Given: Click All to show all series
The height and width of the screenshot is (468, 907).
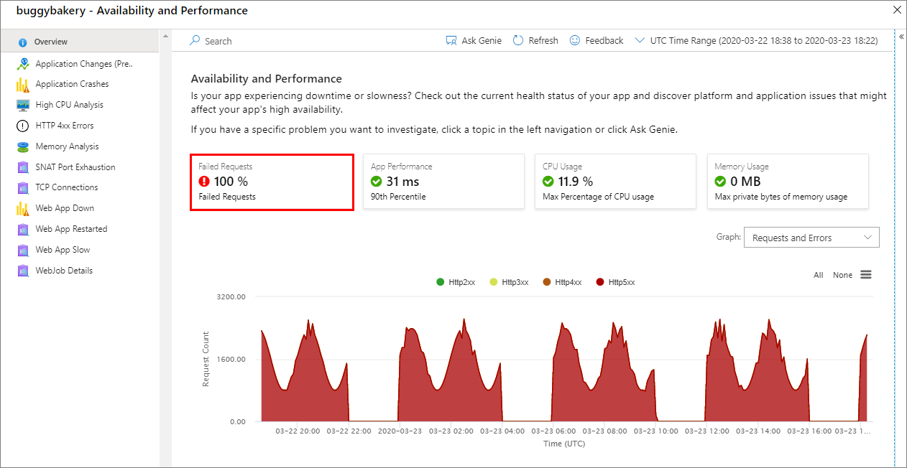Looking at the screenshot, I should click(x=819, y=275).
